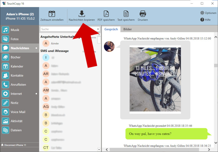
Task: Open the Voice Mail icon
Action: tap(5, 112)
